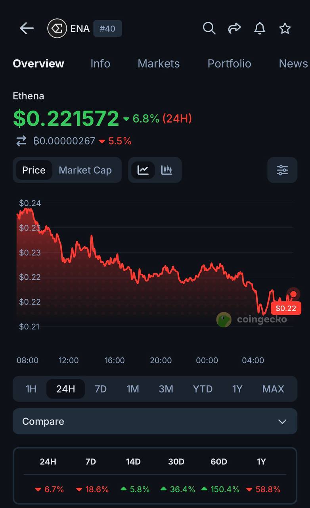
Task: Tap the back arrow icon
Action: pyautogui.click(x=27, y=28)
